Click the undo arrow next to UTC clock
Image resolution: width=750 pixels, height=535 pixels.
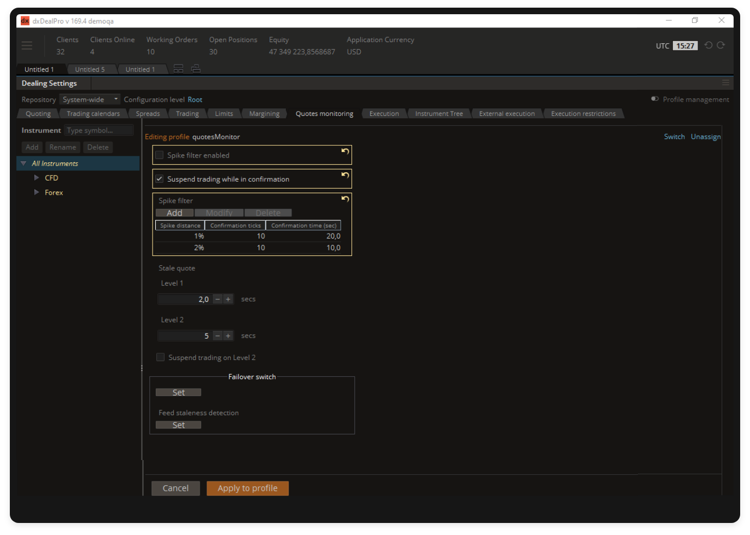pos(708,45)
